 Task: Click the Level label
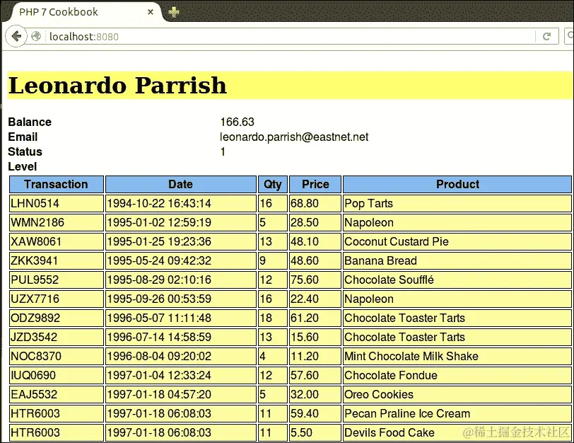(x=23, y=167)
